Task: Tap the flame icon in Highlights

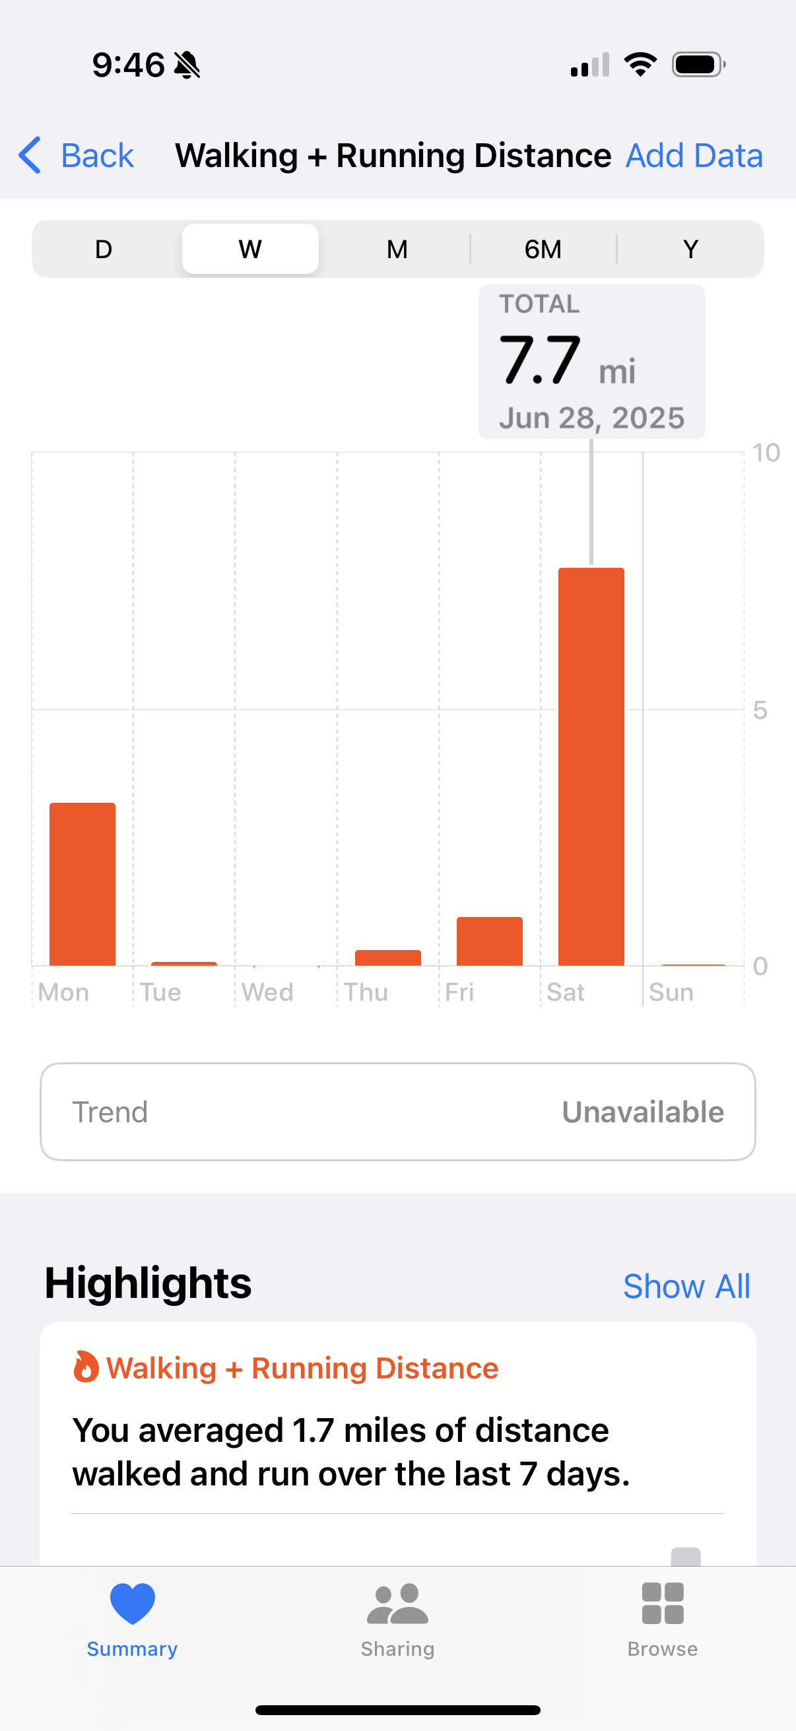Action: (85, 1367)
